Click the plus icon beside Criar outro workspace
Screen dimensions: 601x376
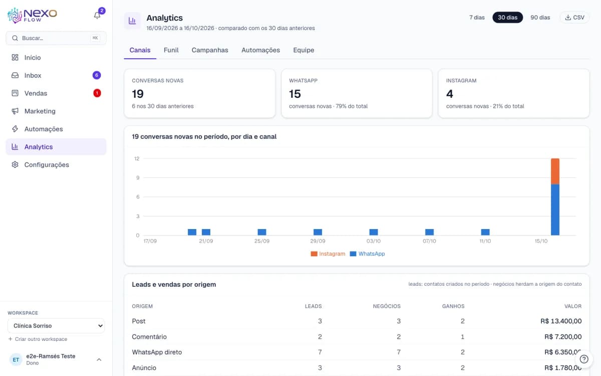10,339
